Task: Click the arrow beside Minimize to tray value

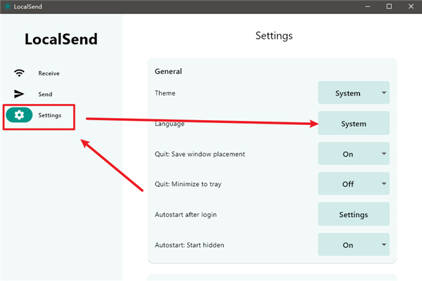Action: (383, 184)
